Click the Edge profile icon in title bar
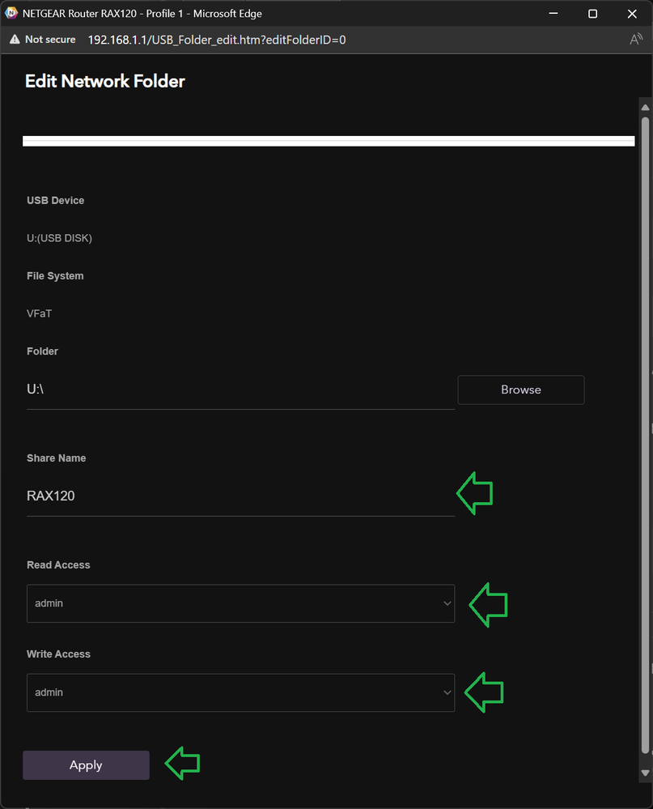Image resolution: width=653 pixels, height=809 pixels. click(11, 13)
